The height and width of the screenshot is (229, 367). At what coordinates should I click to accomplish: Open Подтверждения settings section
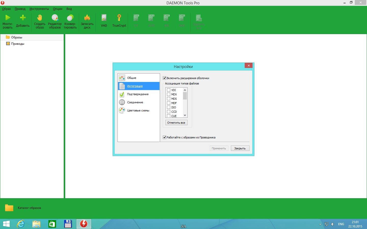point(139,94)
